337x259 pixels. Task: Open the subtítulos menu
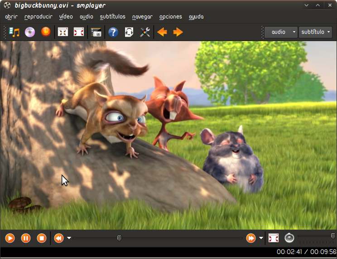pyautogui.click(x=113, y=17)
